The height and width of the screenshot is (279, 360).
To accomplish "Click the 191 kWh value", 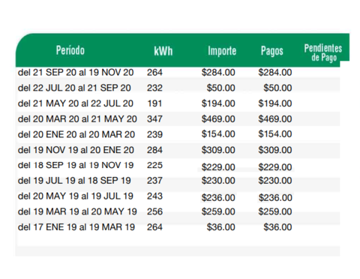I will [x=154, y=103].
